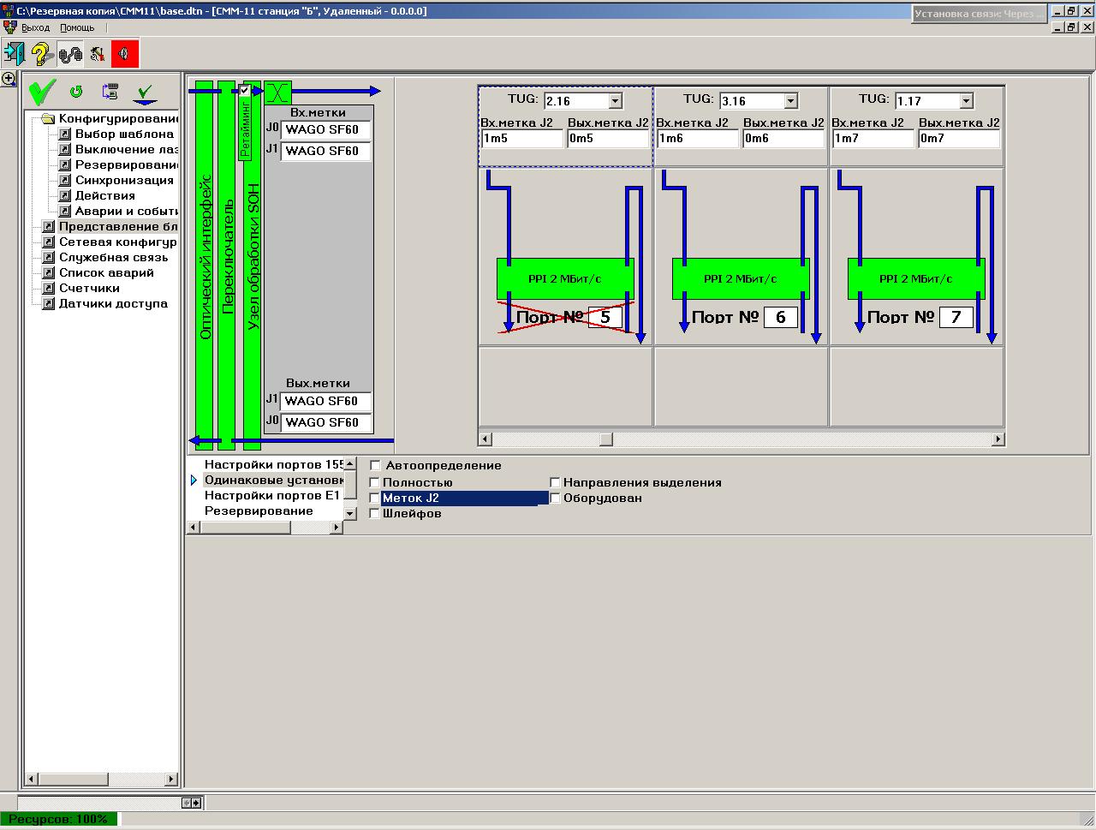
Task: Click the exit door toolbar icon
Action: click(15, 54)
